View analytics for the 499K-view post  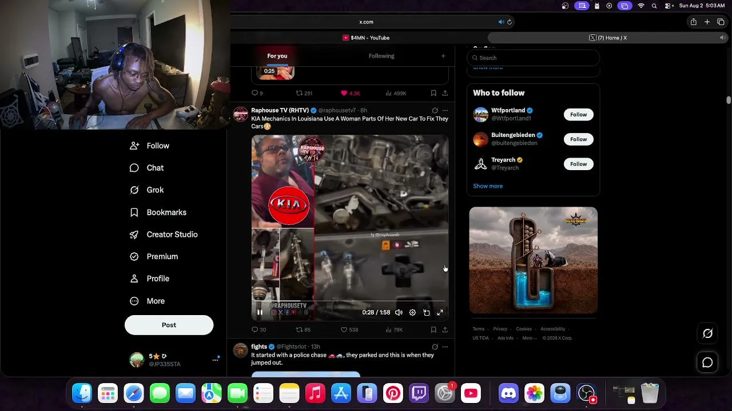[396, 93]
